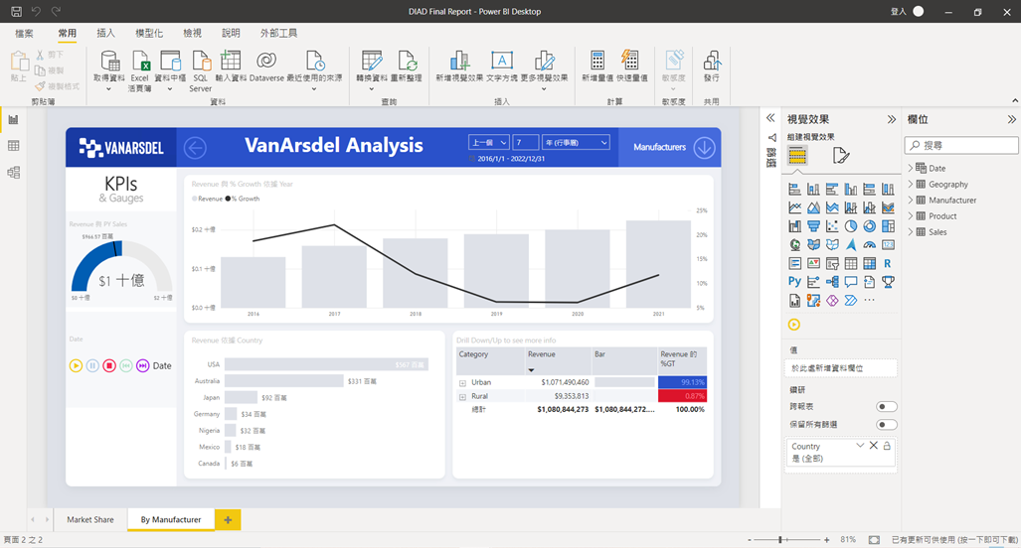
Task: Select the trophy metrics visual
Action: tap(888, 282)
